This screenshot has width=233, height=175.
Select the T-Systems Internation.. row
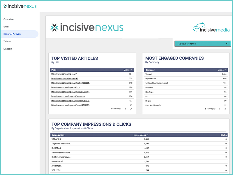coord(139,143)
